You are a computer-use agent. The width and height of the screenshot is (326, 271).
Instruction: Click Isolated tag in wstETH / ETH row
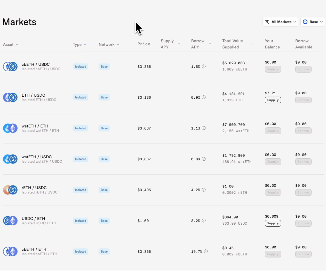click(80, 128)
